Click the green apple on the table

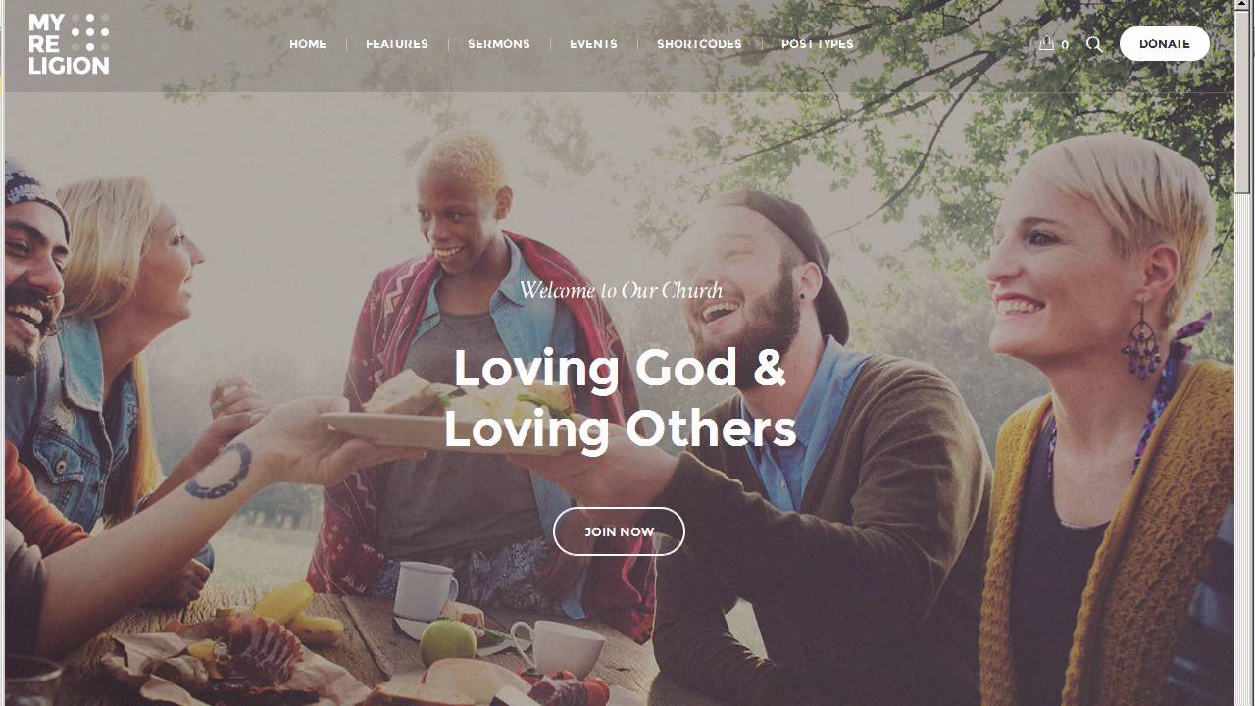point(448,642)
